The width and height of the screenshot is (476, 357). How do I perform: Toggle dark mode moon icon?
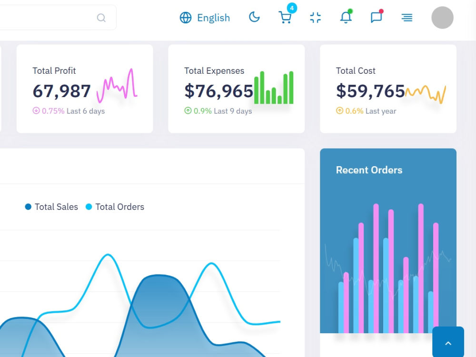254,17
